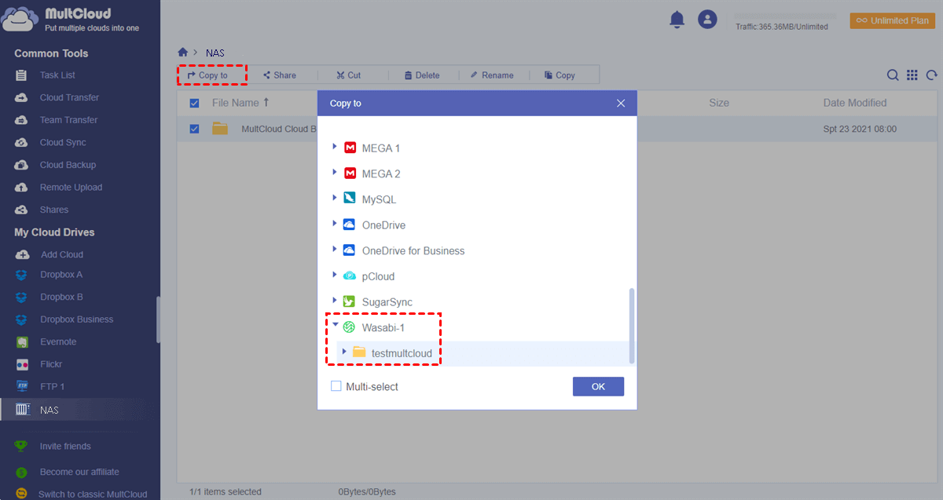Click the yellow folder icon in the file list

[x=220, y=129]
